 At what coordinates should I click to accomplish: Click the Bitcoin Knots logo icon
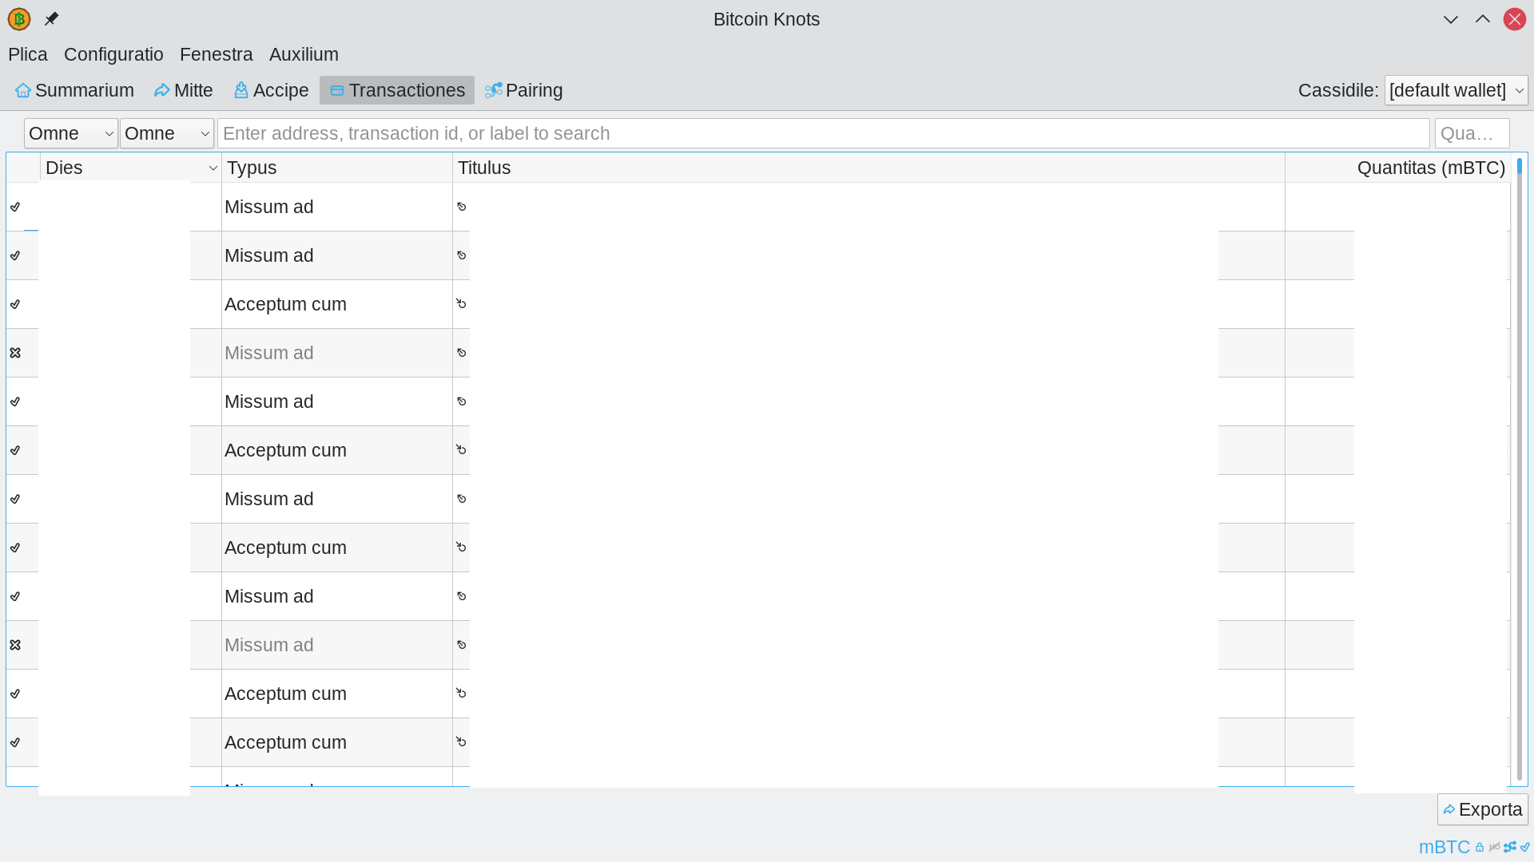[19, 19]
